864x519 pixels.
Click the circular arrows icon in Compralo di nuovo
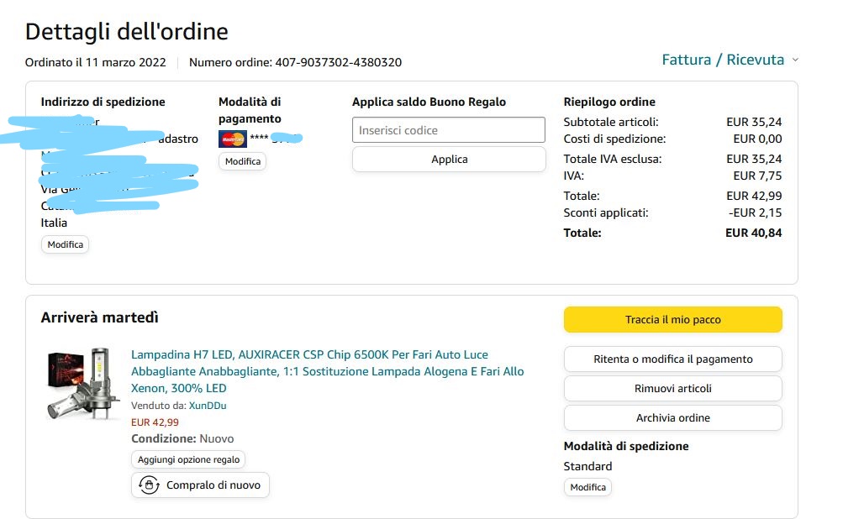(149, 485)
